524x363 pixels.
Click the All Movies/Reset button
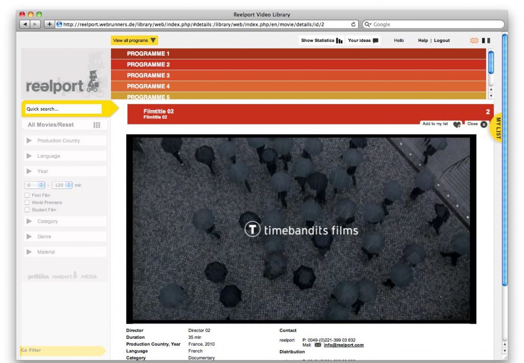[65, 125]
